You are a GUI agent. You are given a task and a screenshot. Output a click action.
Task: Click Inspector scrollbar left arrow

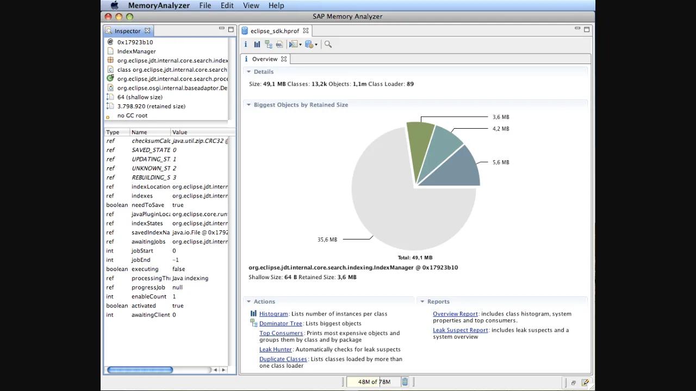(215, 370)
